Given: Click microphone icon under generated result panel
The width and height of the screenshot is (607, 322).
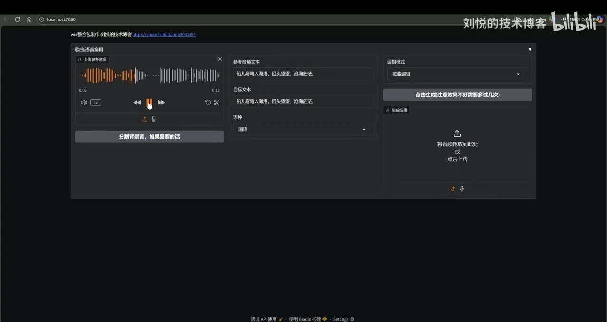Looking at the screenshot, I should tap(462, 189).
